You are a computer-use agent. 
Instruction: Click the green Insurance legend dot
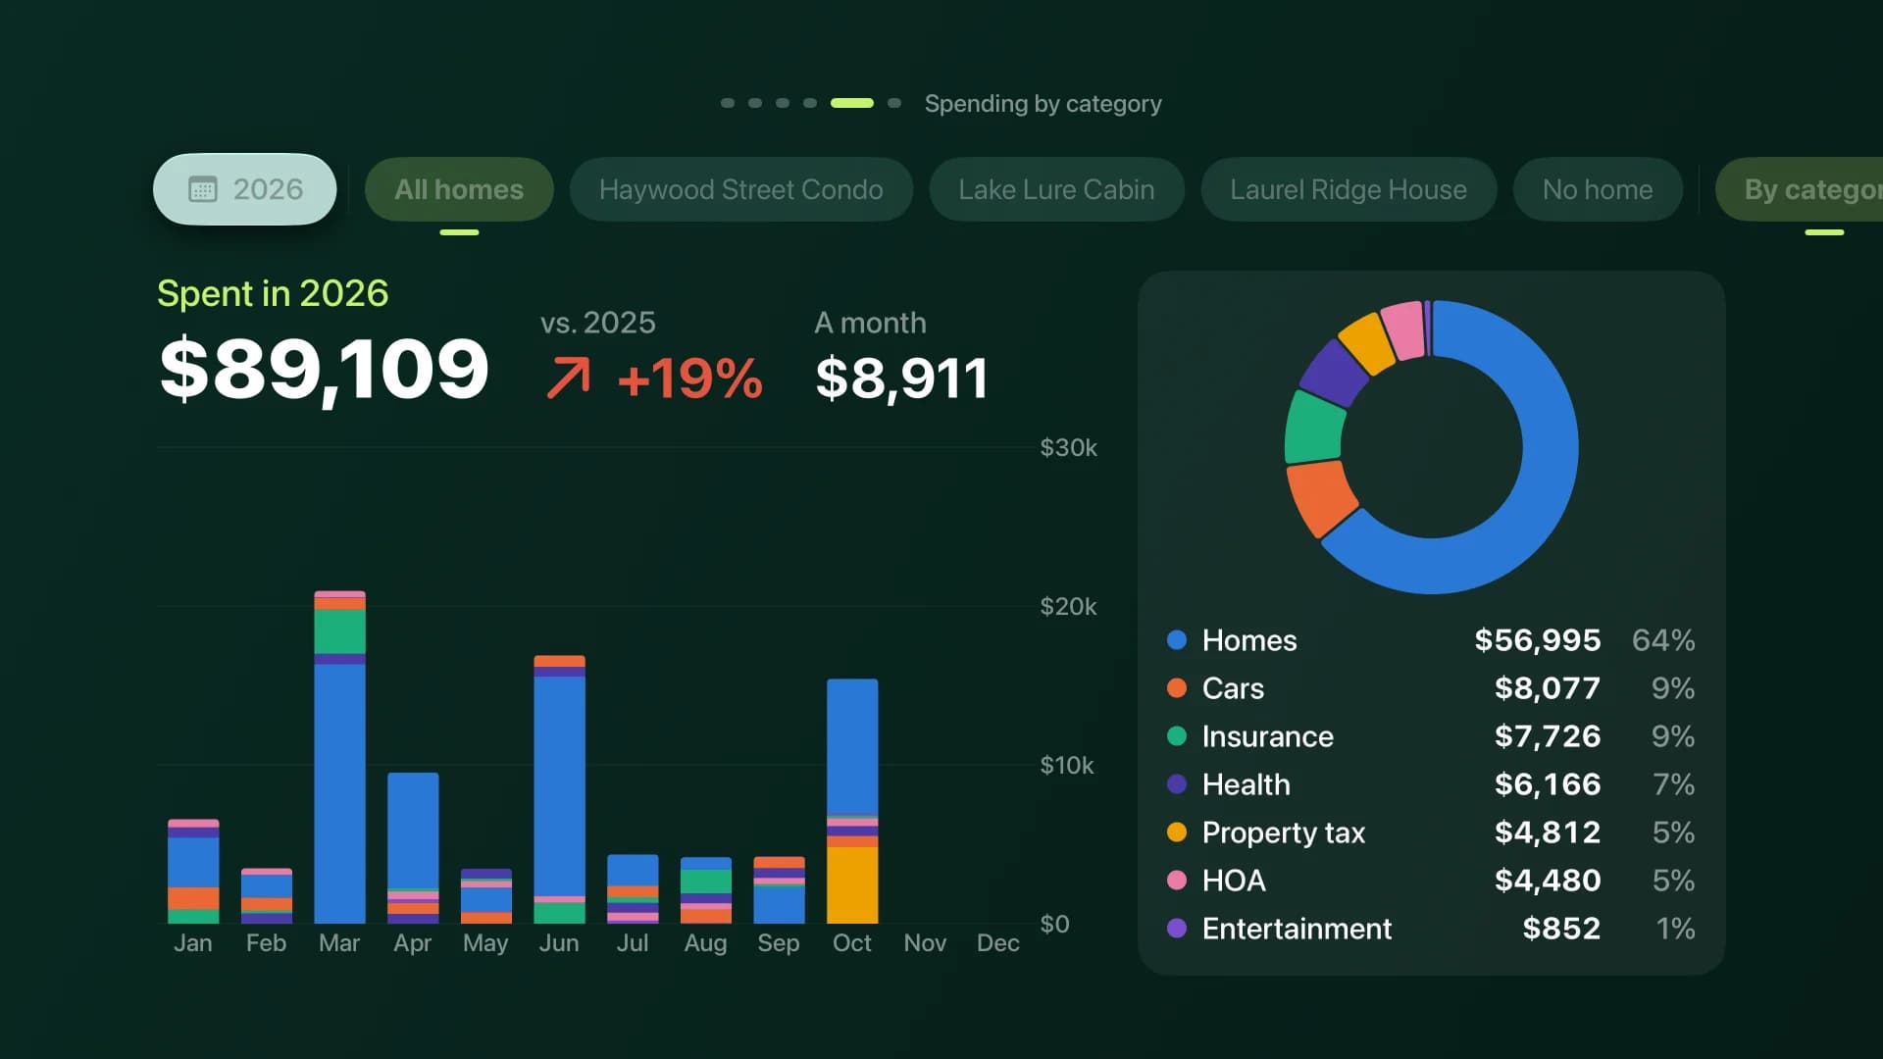point(1177,736)
